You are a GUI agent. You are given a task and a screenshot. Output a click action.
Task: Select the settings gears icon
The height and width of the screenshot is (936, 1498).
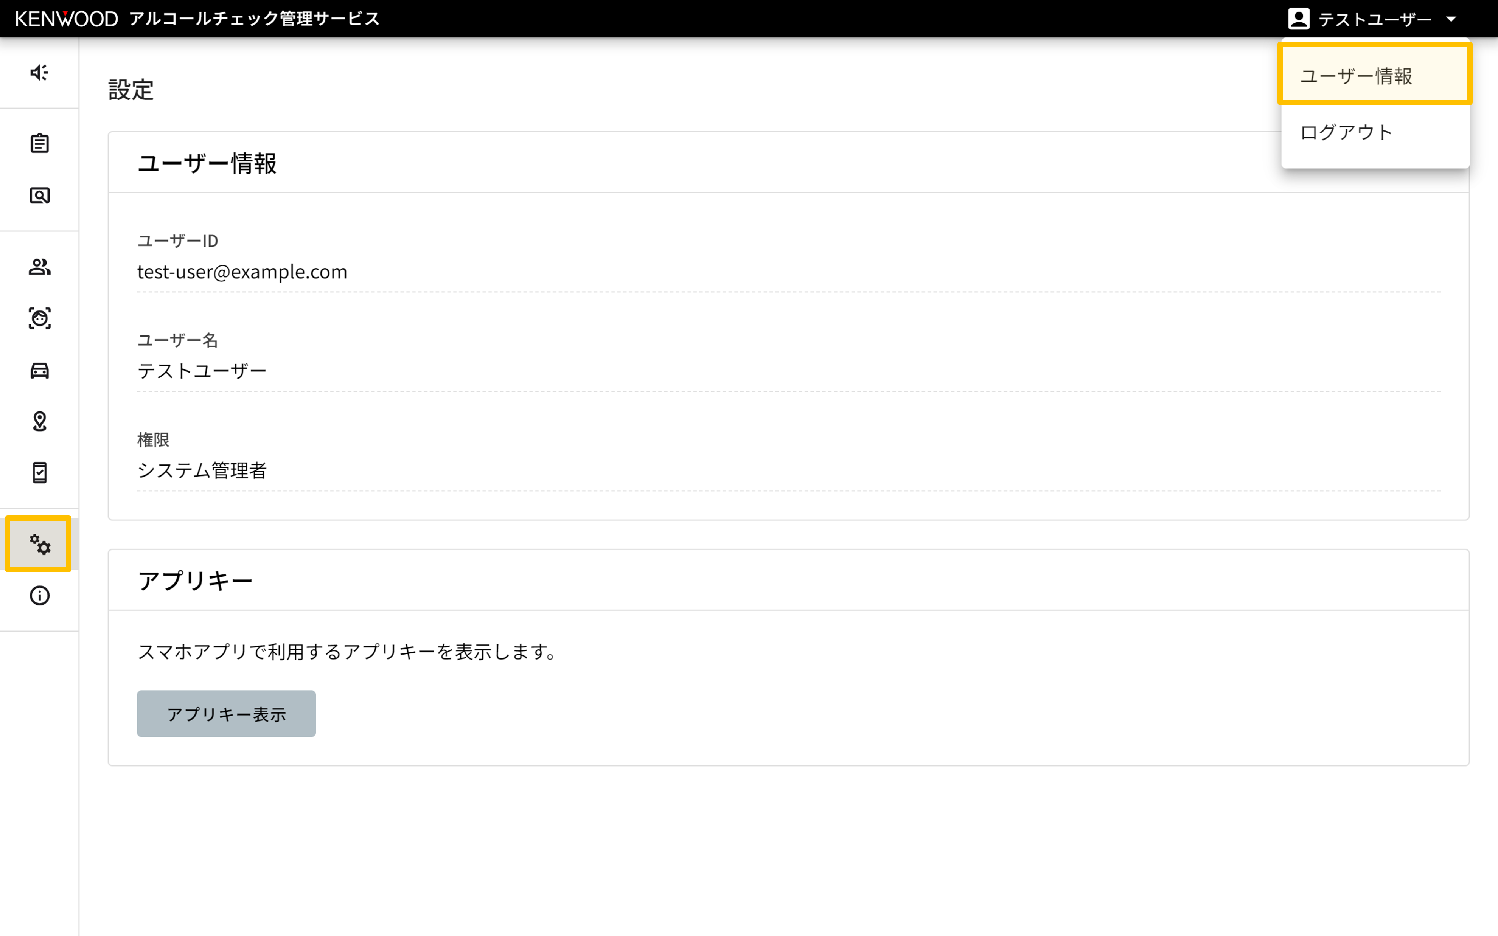click(x=39, y=544)
